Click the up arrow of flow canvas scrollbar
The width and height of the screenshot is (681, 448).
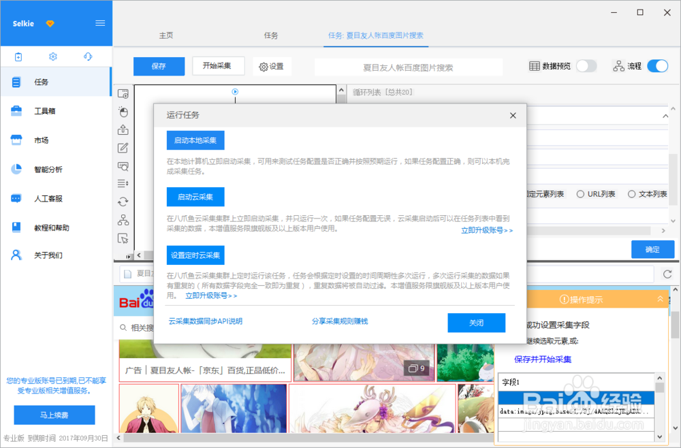coord(341,91)
